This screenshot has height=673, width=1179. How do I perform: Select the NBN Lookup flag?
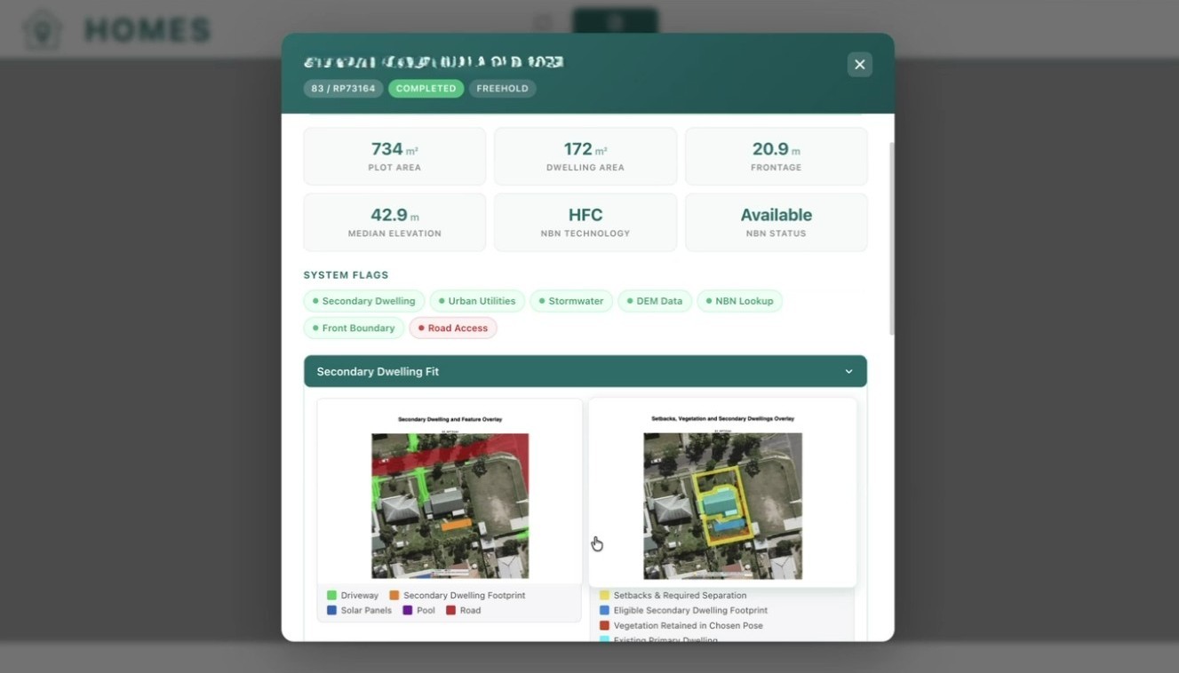point(739,302)
